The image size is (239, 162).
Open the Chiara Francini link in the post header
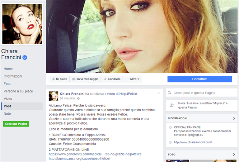[x=72, y=94]
